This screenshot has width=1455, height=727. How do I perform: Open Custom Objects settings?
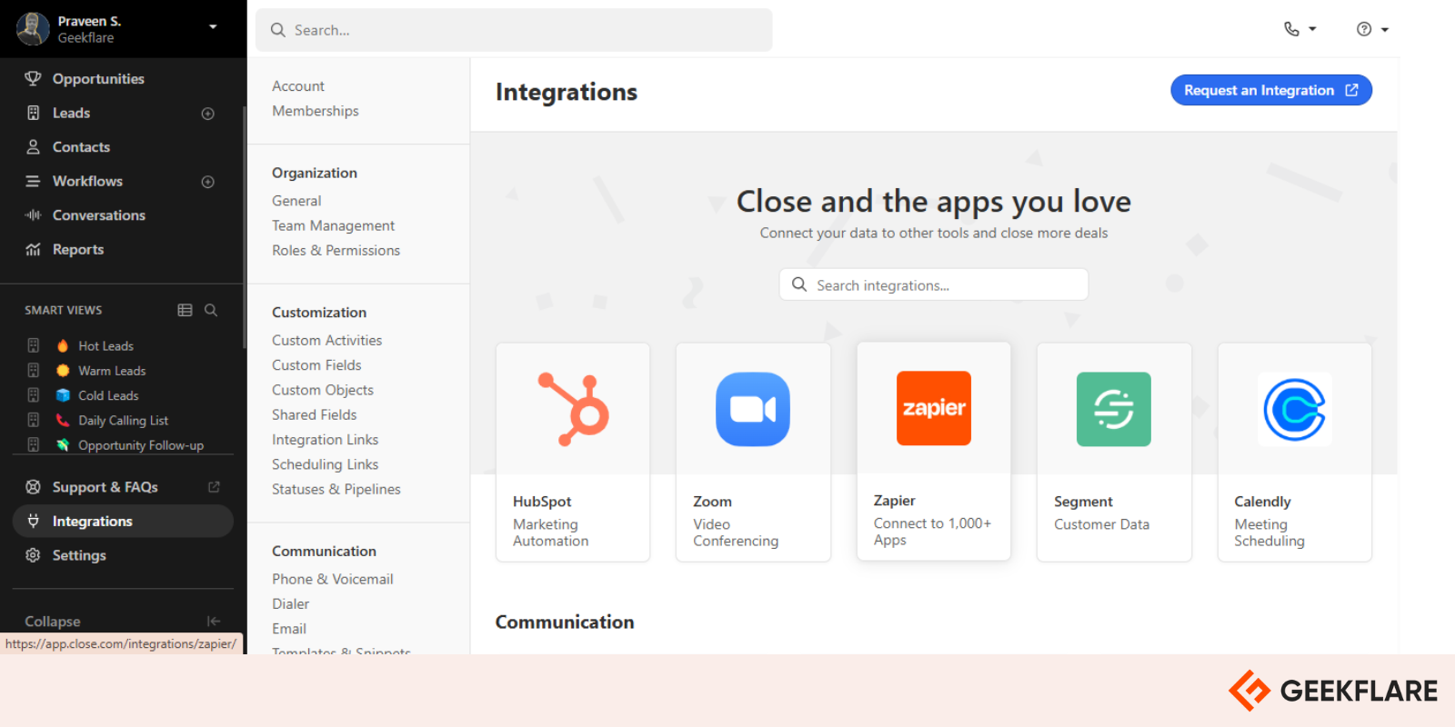point(323,390)
